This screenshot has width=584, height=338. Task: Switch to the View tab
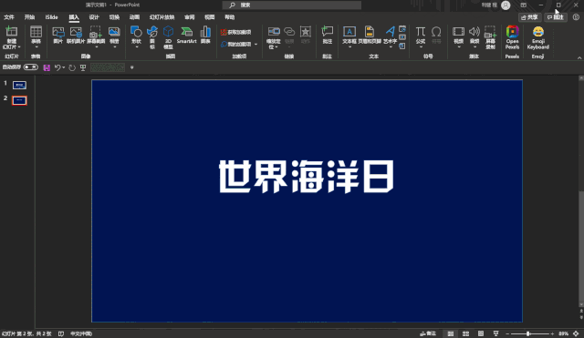point(209,17)
